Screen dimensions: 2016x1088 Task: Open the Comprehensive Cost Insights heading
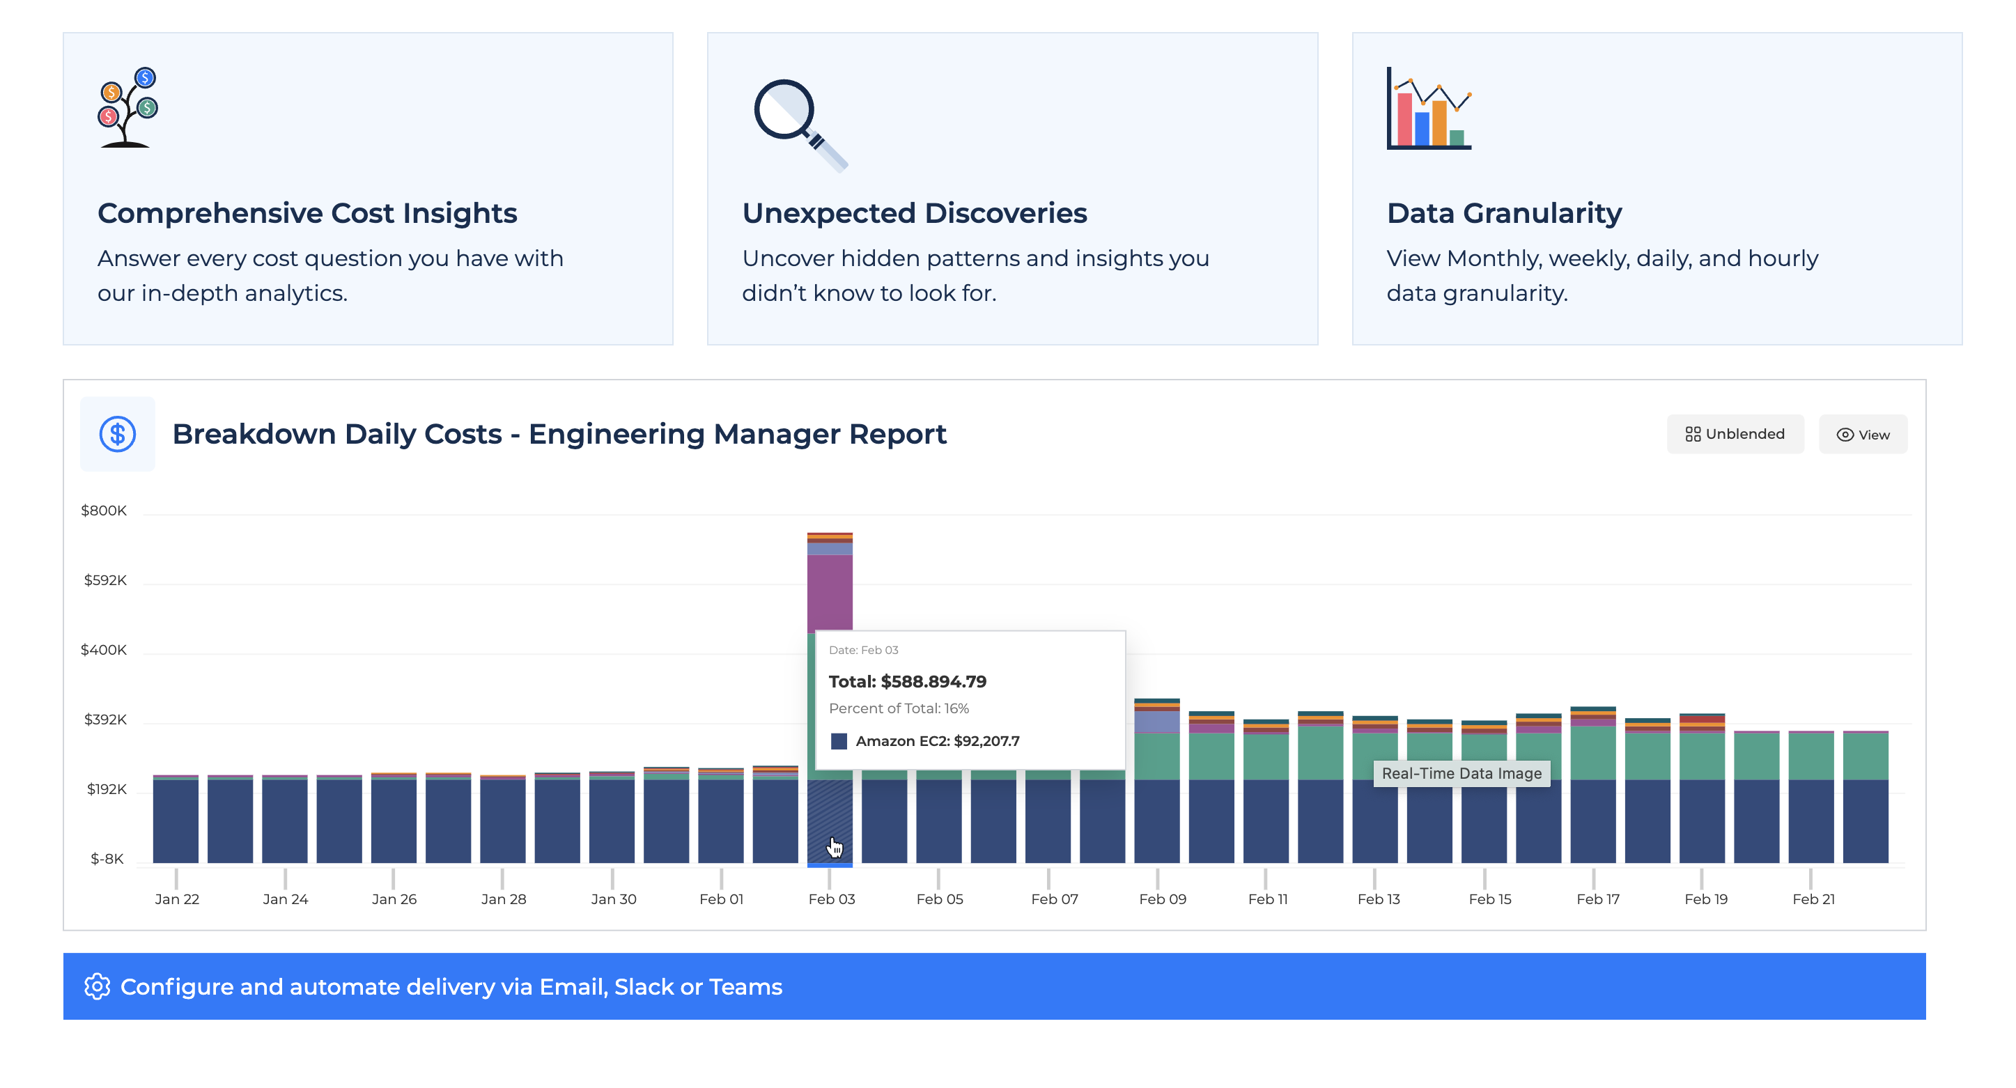307,213
